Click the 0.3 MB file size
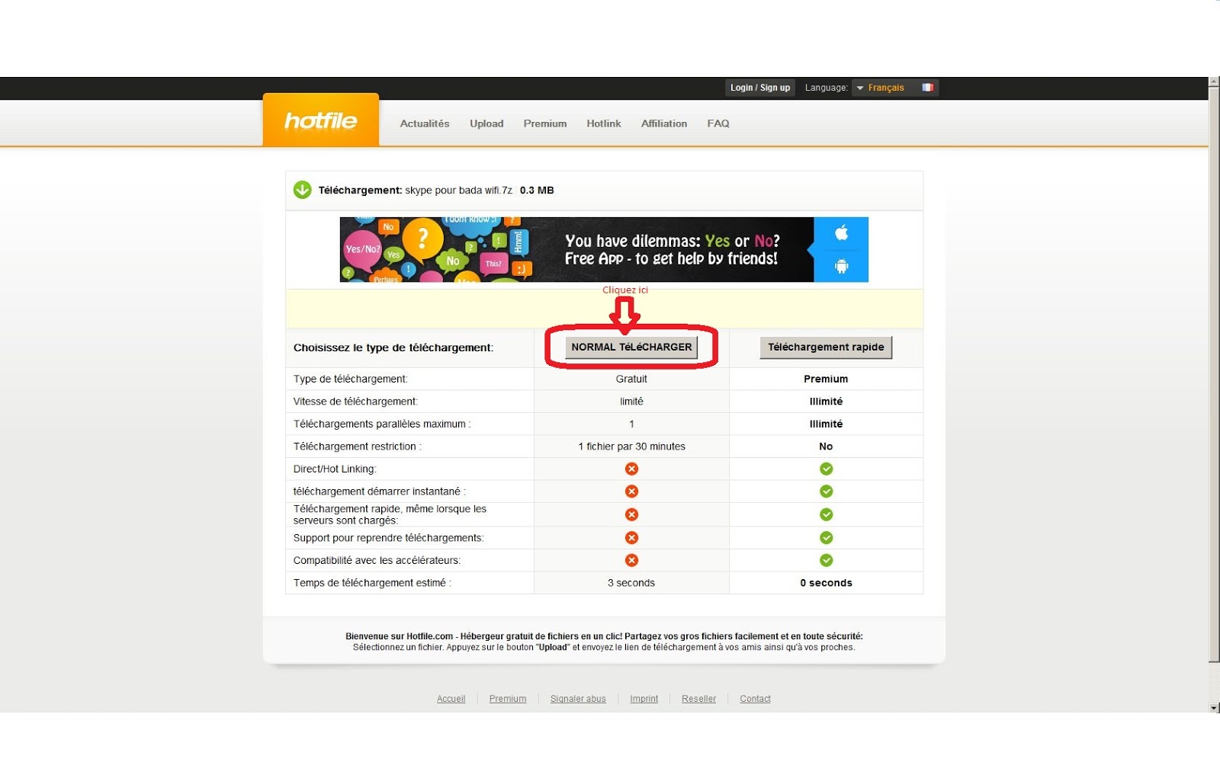 pos(537,190)
